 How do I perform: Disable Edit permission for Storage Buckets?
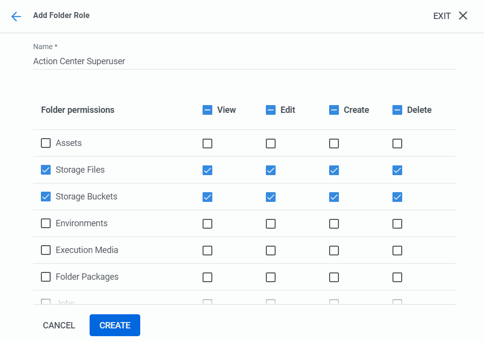click(271, 197)
